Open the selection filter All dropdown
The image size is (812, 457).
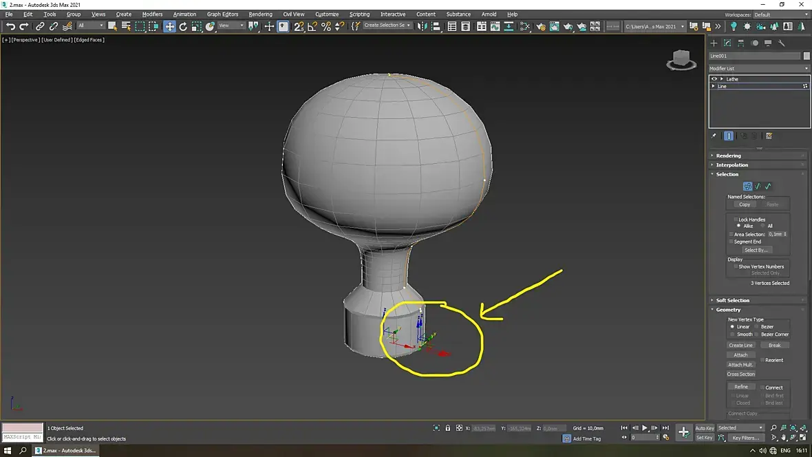tap(91, 25)
